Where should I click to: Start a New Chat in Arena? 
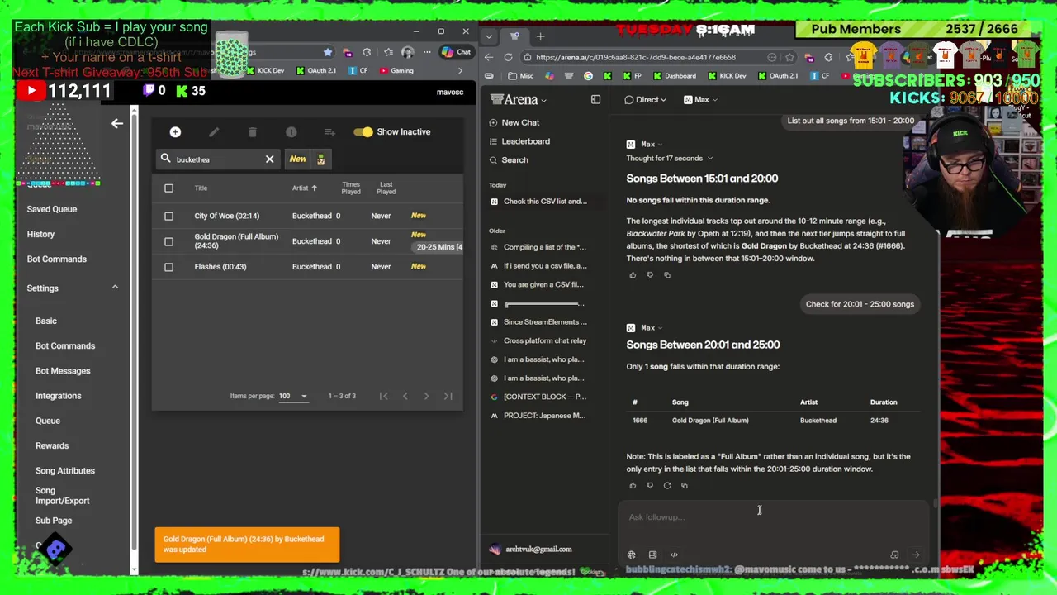[514, 122]
